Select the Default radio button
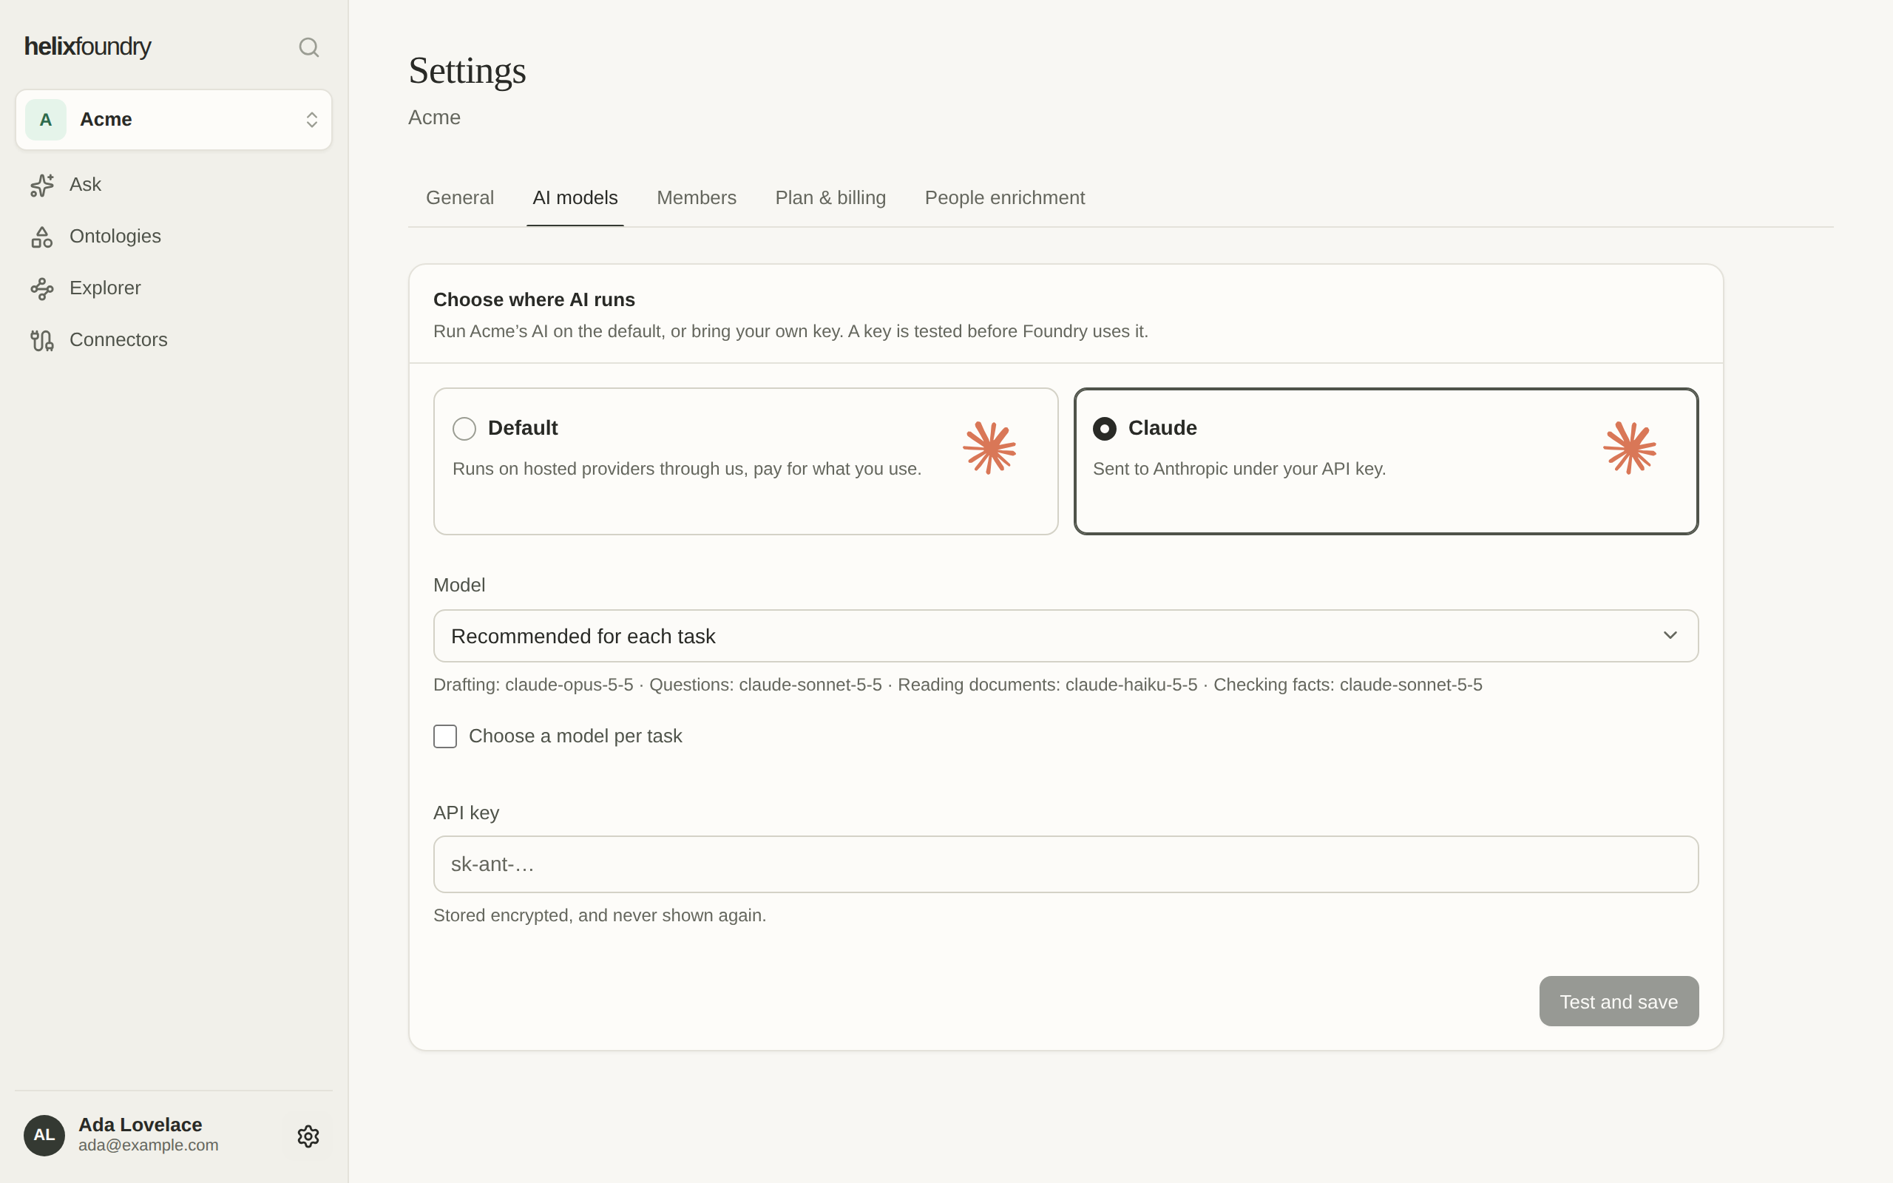This screenshot has height=1183, width=1893. (x=464, y=429)
